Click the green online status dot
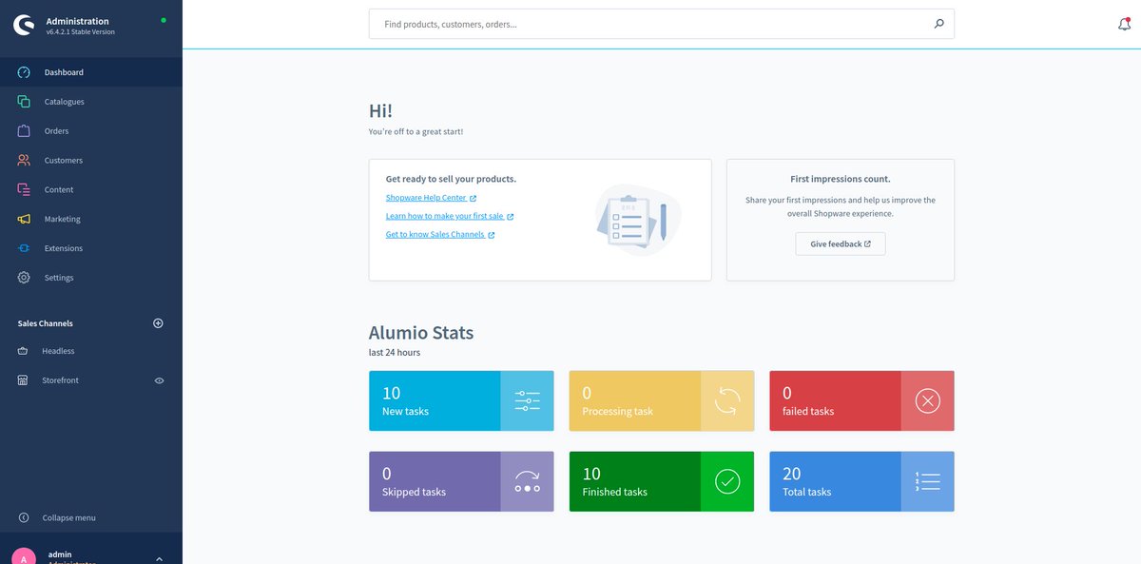Screen dimensions: 1141x564 pos(164,20)
